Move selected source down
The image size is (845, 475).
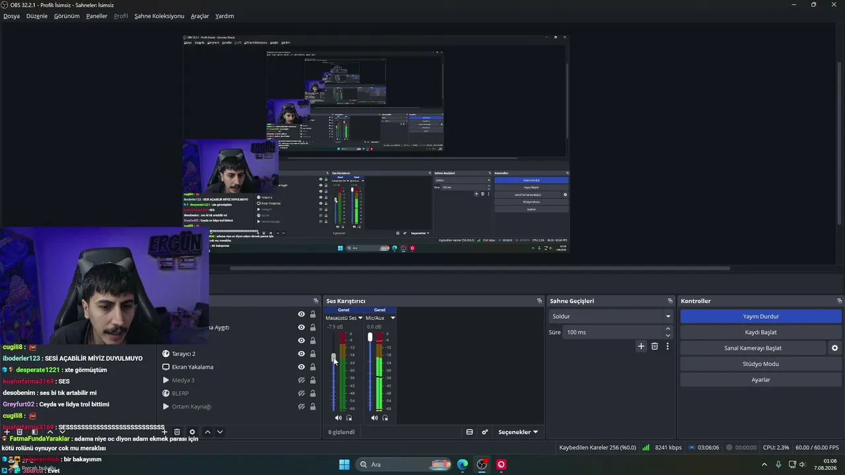point(220,432)
